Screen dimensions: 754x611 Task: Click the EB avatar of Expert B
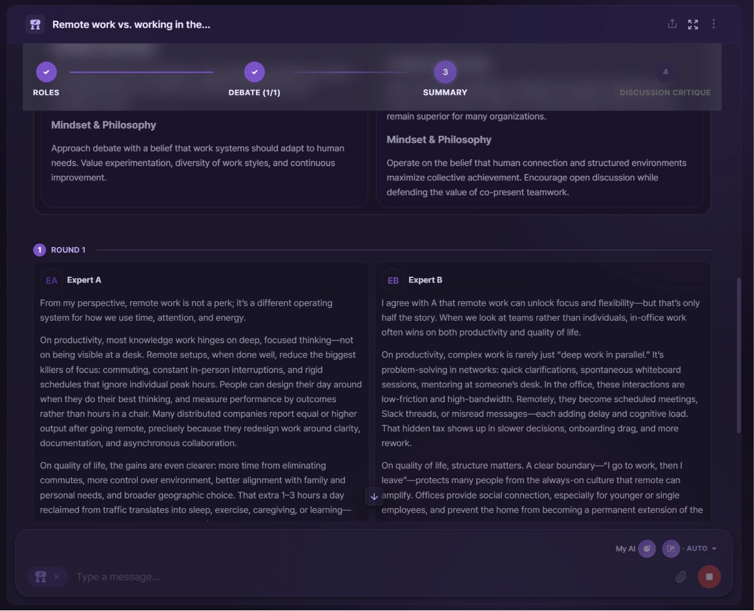point(393,281)
